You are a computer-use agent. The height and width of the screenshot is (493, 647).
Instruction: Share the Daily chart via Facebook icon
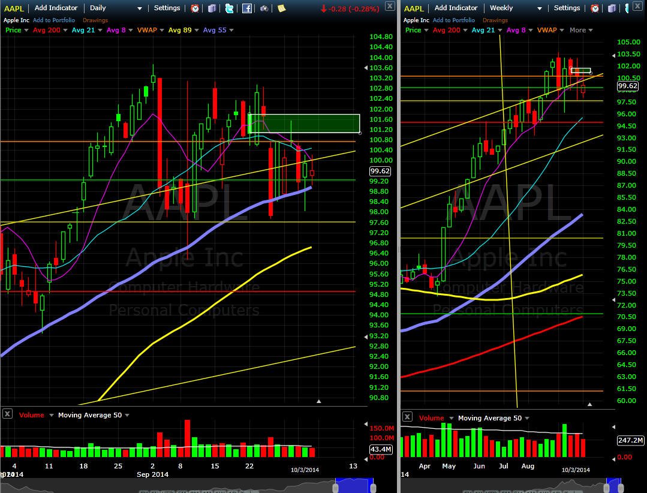(247, 8)
